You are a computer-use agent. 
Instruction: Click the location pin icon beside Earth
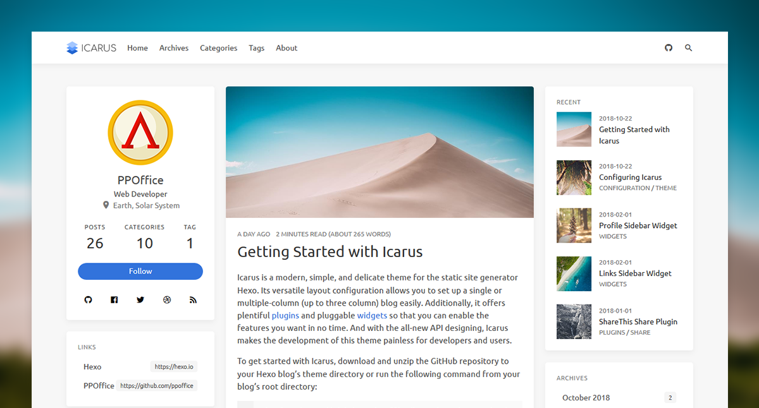[106, 205]
